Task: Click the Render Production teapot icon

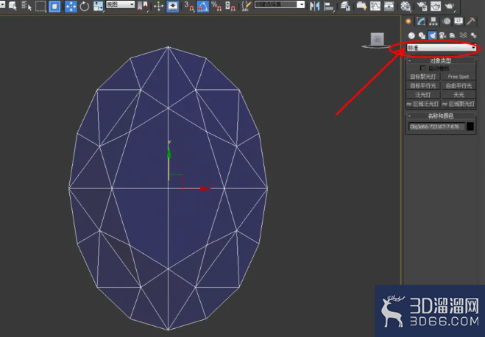Action: click(450, 6)
